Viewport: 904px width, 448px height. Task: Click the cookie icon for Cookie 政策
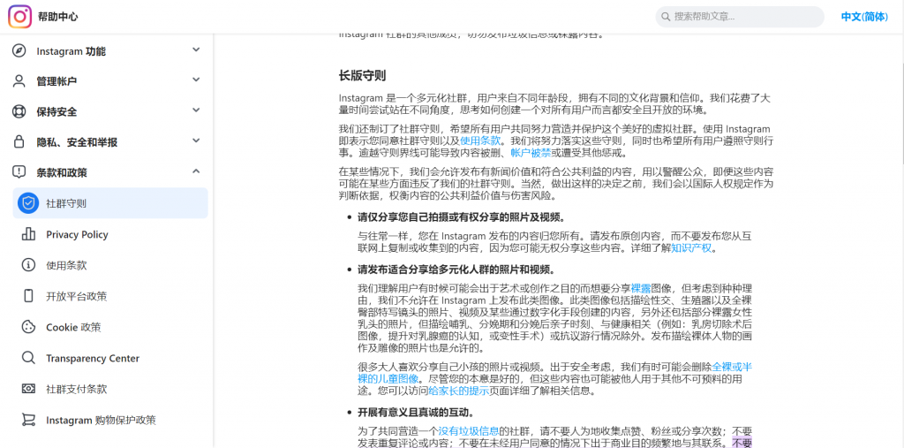point(28,327)
